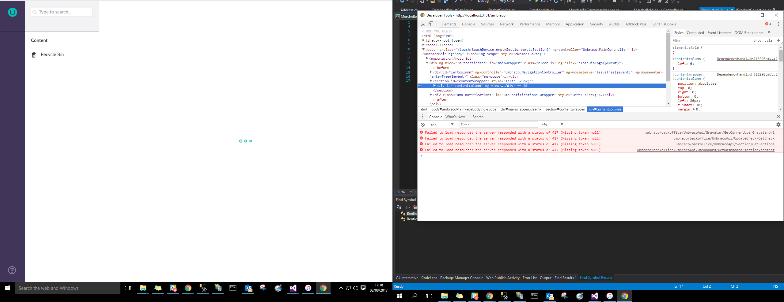The height and width of the screenshot is (302, 784).
Task: Expand the #shadow-root node
Action: [x=423, y=40]
